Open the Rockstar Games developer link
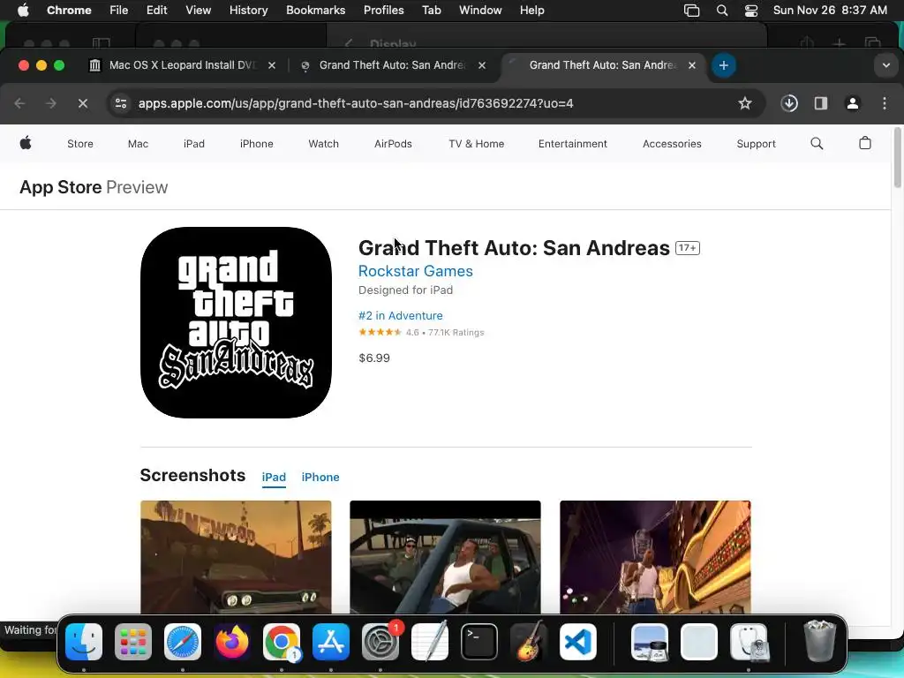Screen dimensions: 904x678 [415, 271]
